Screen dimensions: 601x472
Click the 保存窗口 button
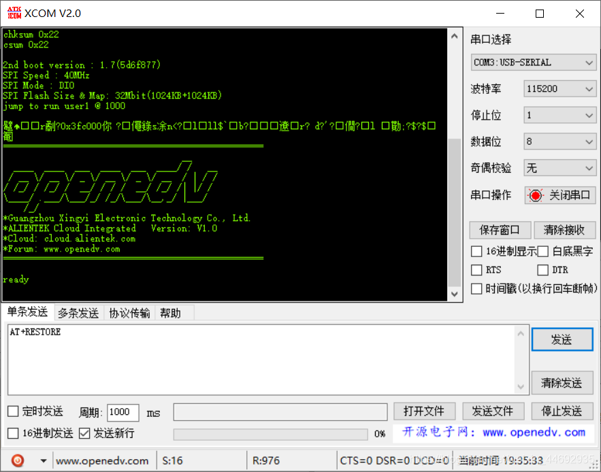tap(500, 230)
